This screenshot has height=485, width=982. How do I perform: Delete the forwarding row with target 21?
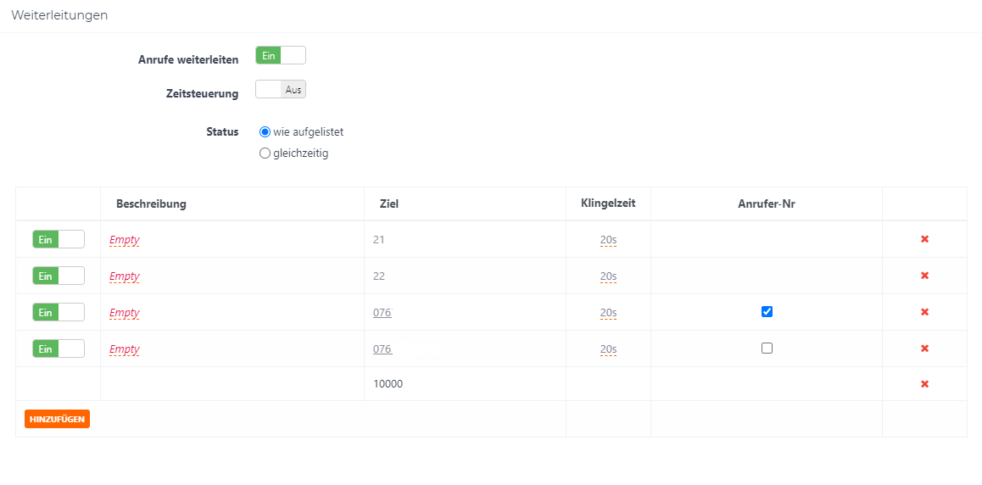click(924, 239)
